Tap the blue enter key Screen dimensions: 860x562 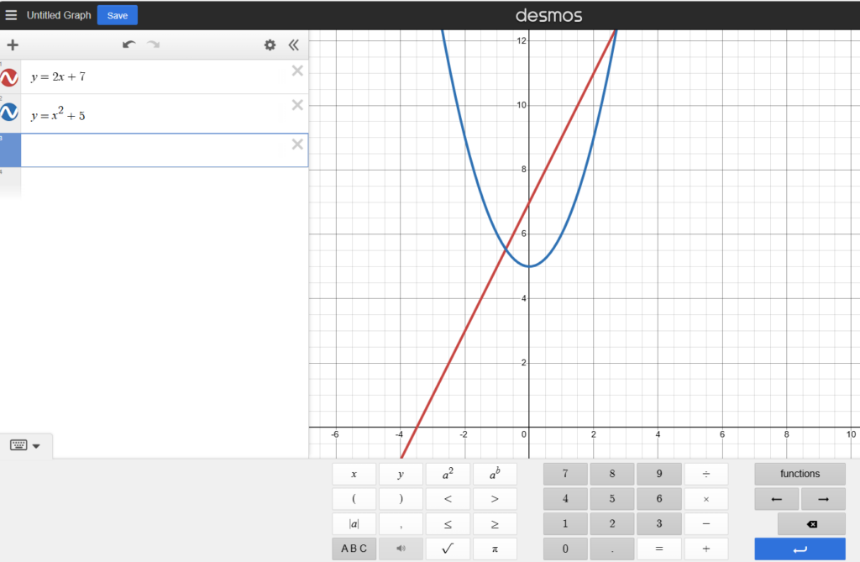click(800, 549)
